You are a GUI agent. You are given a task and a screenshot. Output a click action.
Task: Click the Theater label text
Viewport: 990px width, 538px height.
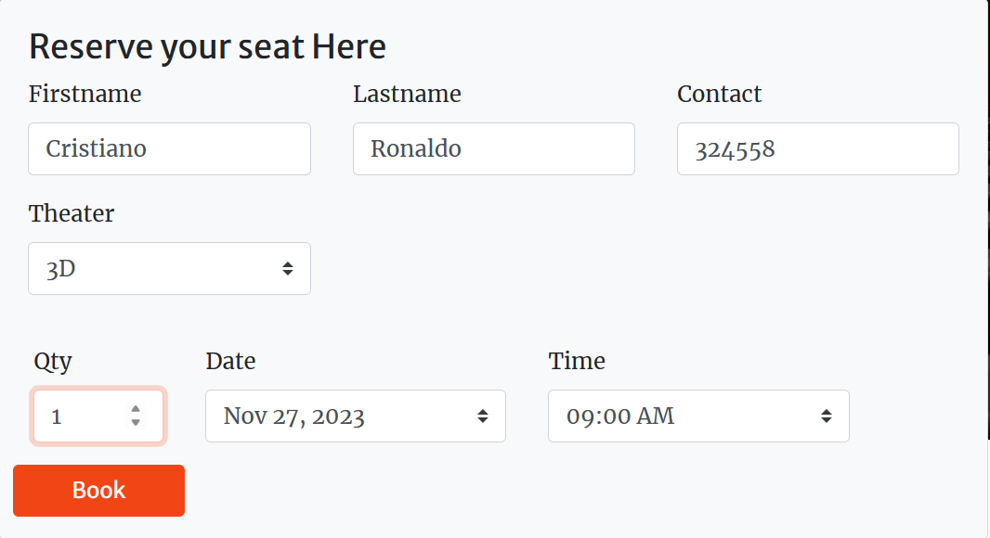point(72,214)
